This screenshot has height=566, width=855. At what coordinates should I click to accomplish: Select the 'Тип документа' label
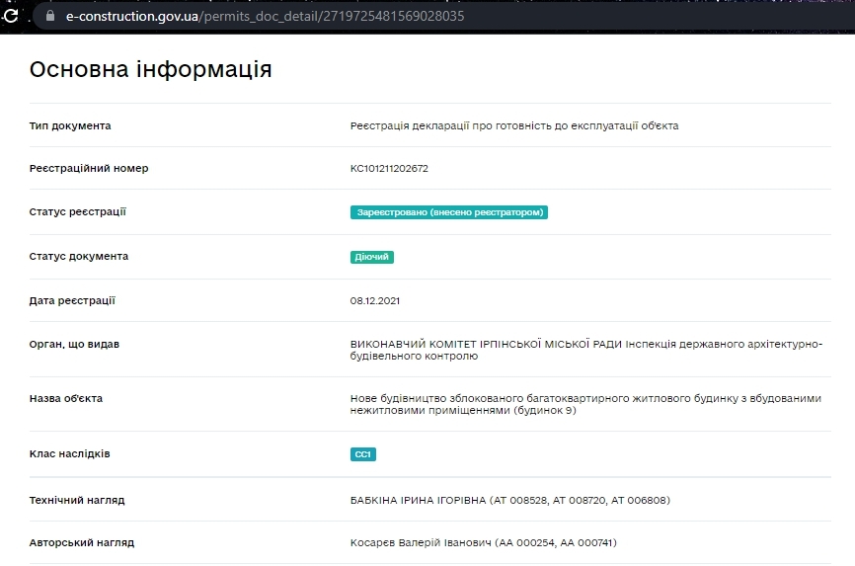[70, 125]
